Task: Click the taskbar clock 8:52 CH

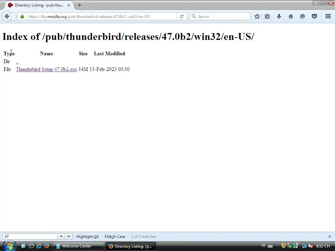Action: [x=323, y=246]
